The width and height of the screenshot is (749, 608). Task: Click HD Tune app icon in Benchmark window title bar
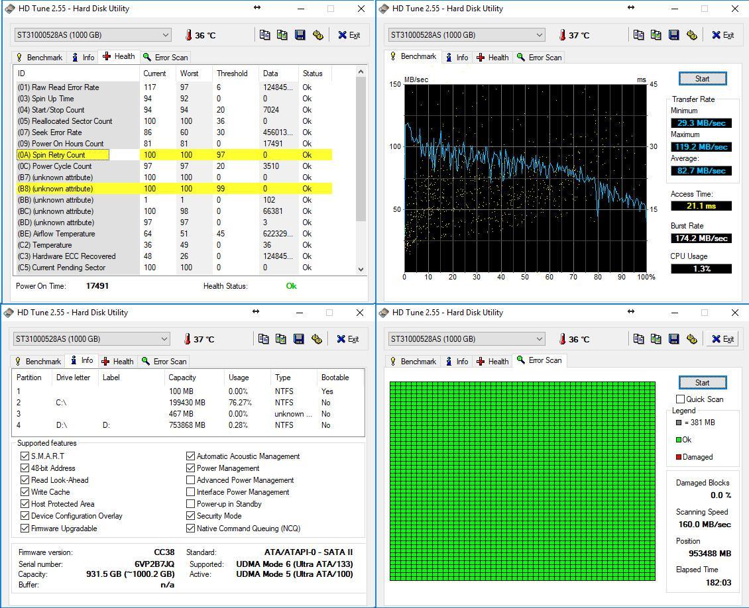click(384, 9)
